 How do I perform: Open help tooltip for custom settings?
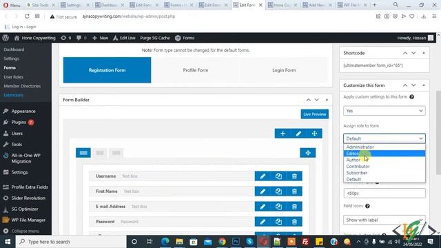click(412, 97)
